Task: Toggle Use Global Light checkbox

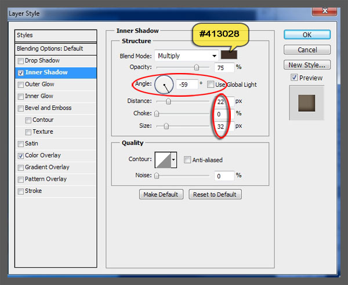Action: tap(211, 85)
